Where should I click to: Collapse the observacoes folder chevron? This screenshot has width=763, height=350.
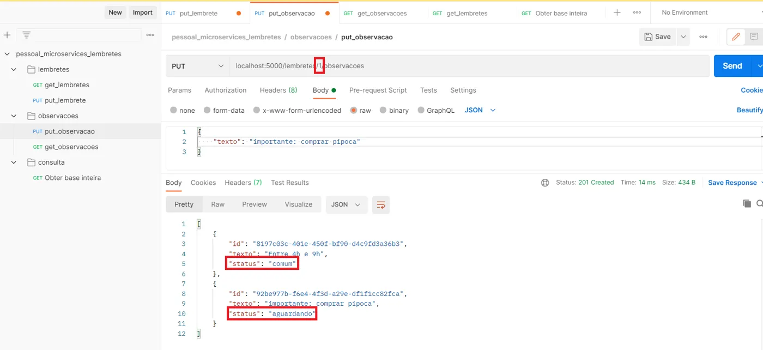[14, 116]
